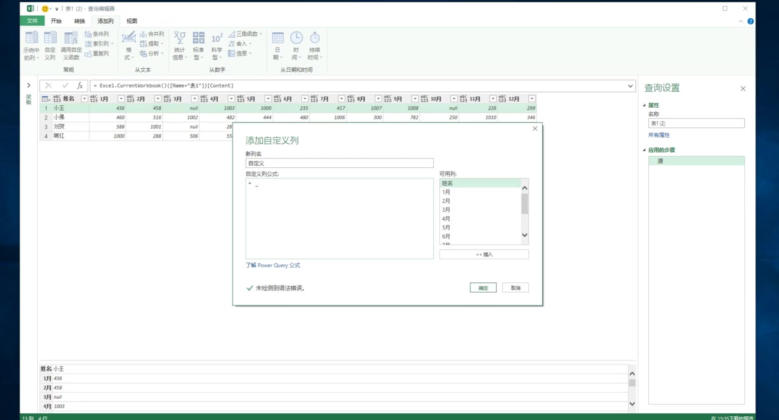Click the 条件列 (Conditional Column) icon
Screen dimensions: 779x420
click(97, 33)
